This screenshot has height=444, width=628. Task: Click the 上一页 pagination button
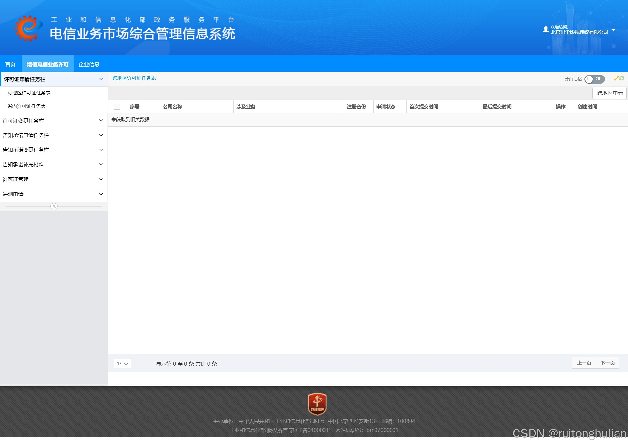pos(584,363)
